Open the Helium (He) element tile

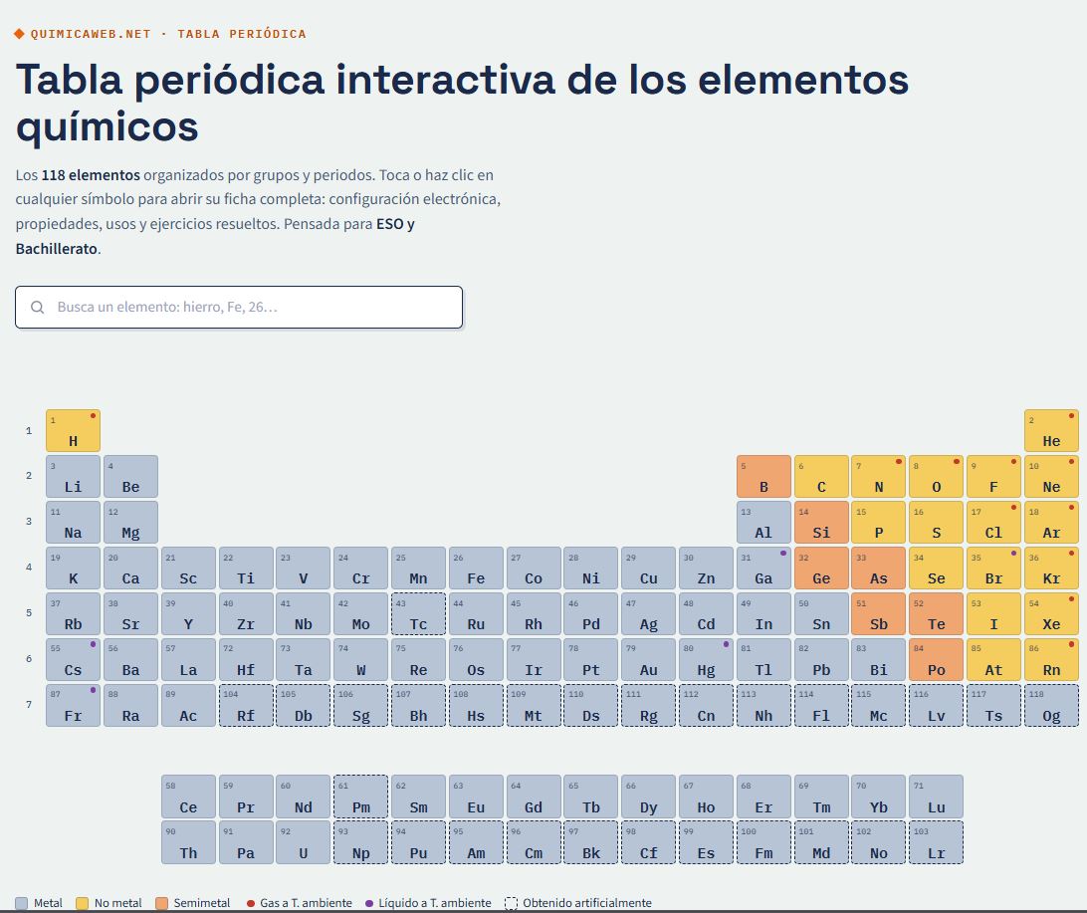click(x=1051, y=430)
